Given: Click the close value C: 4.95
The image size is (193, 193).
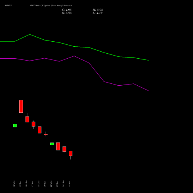Looking at the screenshot, I should pyautogui.click(x=67, y=10).
